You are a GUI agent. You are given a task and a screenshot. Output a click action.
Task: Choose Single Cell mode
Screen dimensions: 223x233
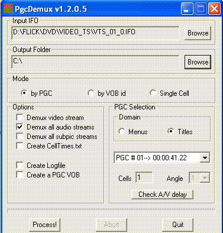tap(153, 93)
